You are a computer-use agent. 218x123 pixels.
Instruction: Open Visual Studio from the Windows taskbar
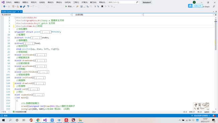(x=45, y=120)
